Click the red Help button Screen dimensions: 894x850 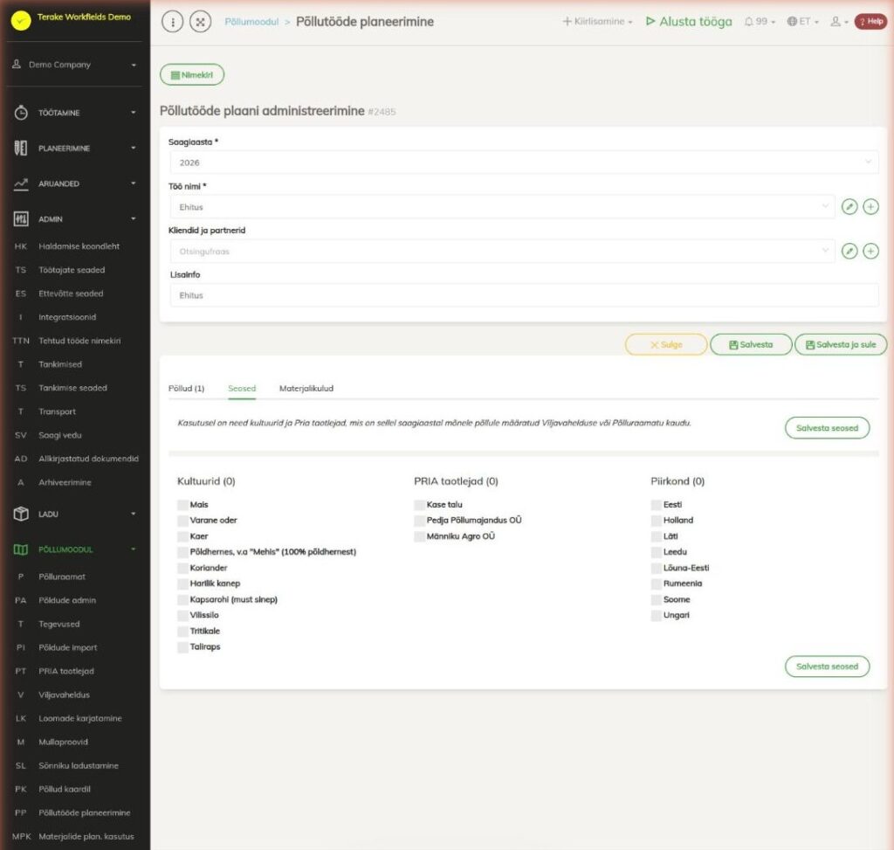pos(870,22)
